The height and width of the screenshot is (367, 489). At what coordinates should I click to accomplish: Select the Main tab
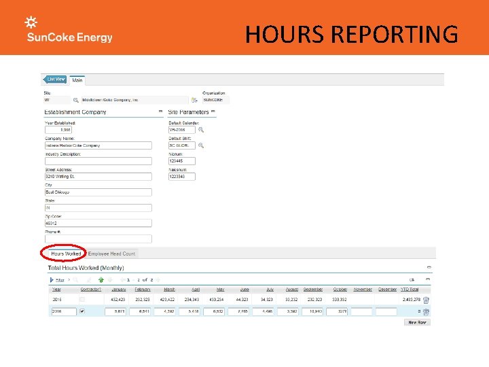coord(77,80)
